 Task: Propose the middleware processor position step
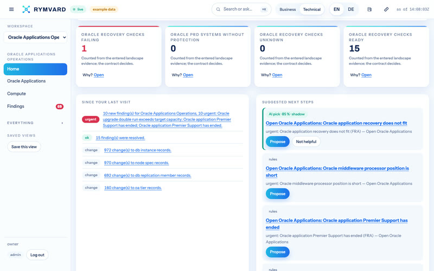[x=278, y=194]
